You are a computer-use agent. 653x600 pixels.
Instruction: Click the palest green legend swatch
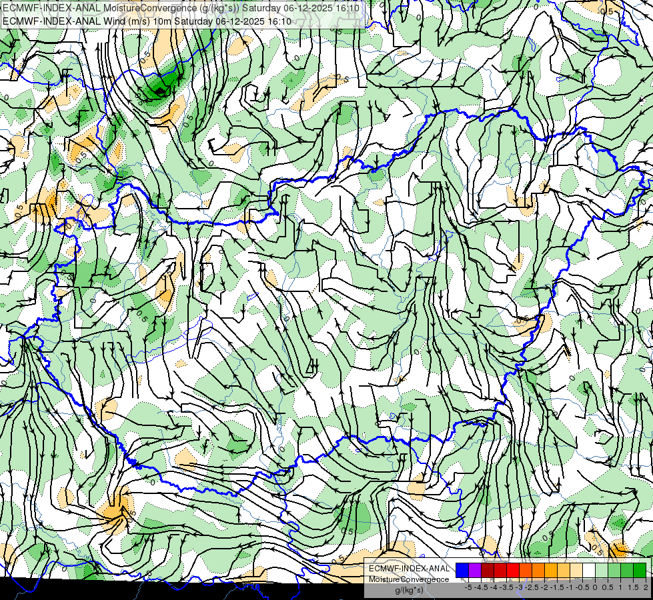[x=602, y=570]
